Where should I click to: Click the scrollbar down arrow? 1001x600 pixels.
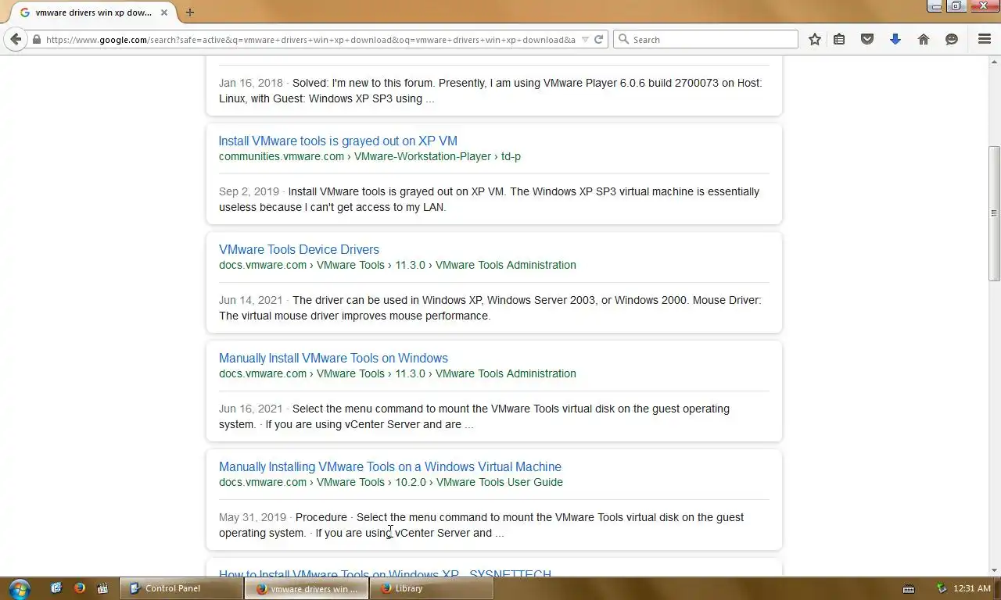coord(994,570)
